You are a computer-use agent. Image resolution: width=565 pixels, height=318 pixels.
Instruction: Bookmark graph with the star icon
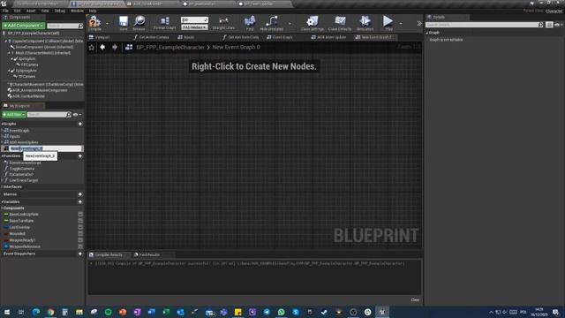(92, 47)
